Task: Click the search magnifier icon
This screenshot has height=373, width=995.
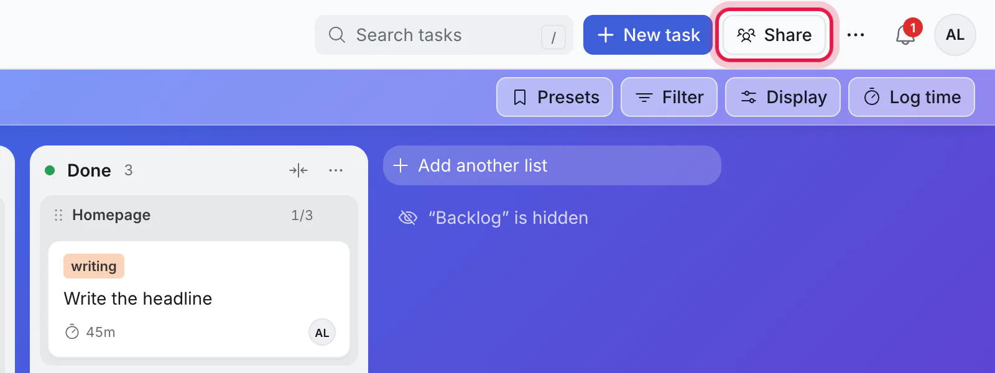Action: click(337, 35)
